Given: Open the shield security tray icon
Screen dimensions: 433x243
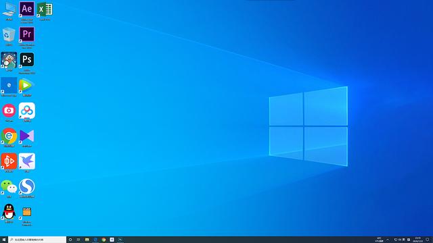Looking at the screenshot, I should point(396,240).
